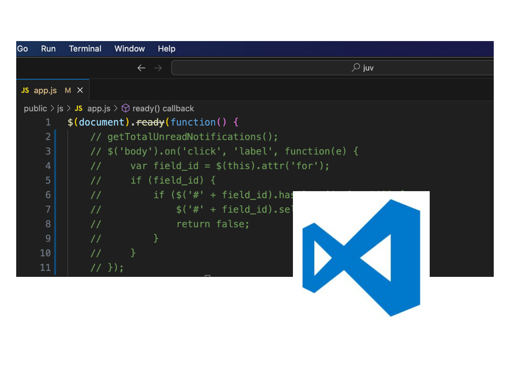The image size is (506, 376).
Task: Select line number 8 in the gutter
Action: tap(47, 224)
